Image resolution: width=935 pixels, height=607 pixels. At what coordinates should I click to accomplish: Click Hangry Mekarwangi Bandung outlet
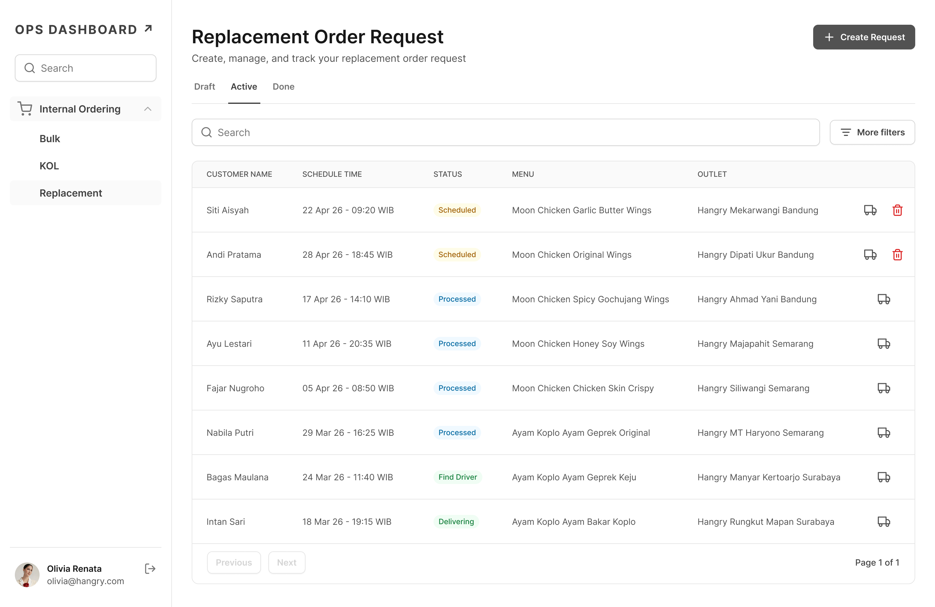(x=758, y=210)
